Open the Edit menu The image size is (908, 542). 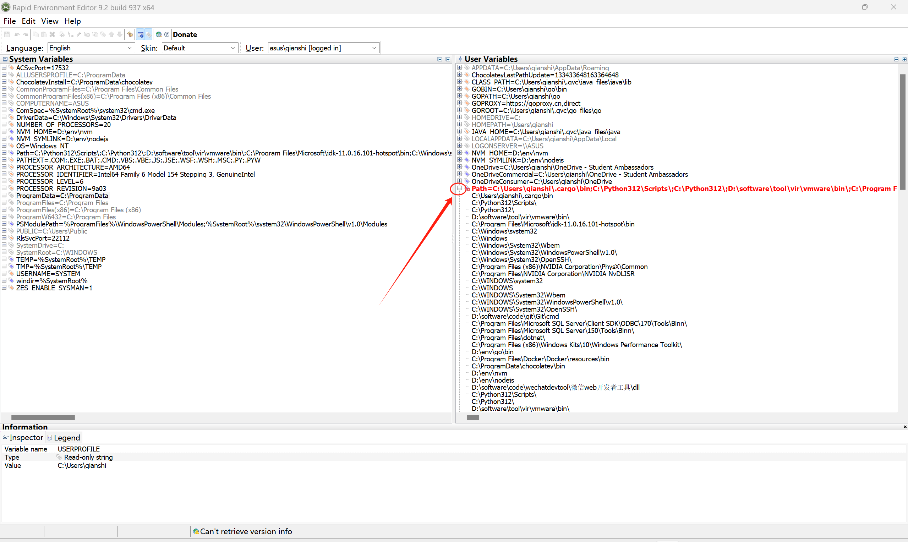click(28, 21)
